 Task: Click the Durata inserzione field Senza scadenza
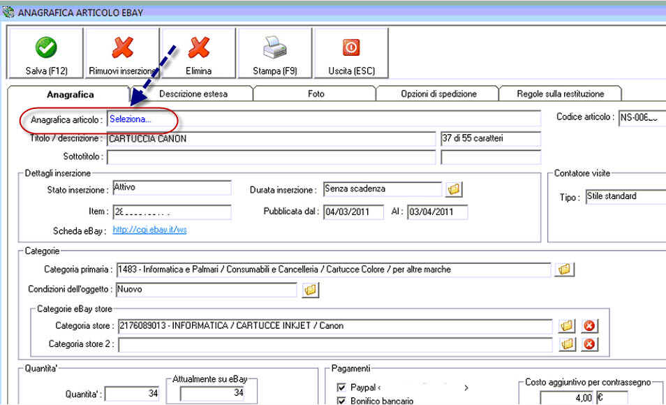[x=383, y=189]
